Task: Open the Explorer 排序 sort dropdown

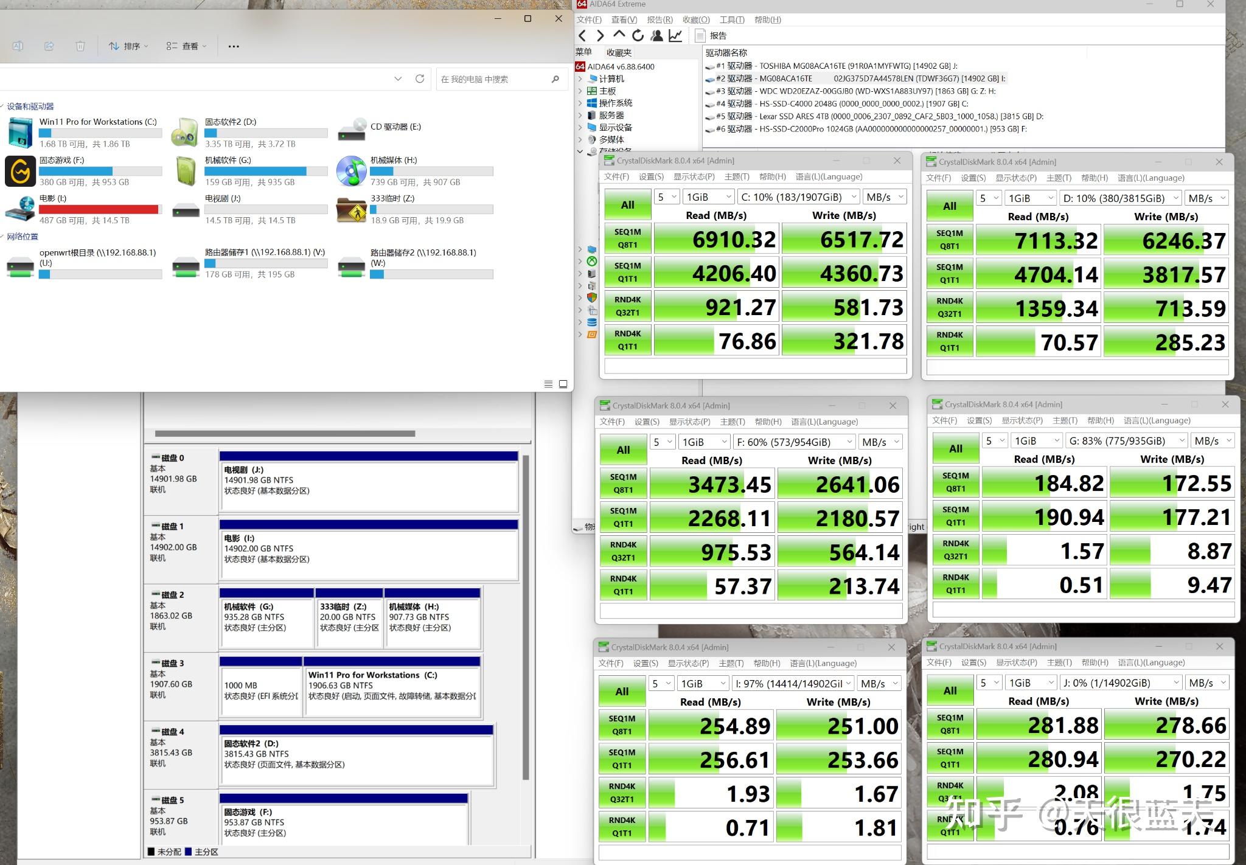Action: coord(128,46)
